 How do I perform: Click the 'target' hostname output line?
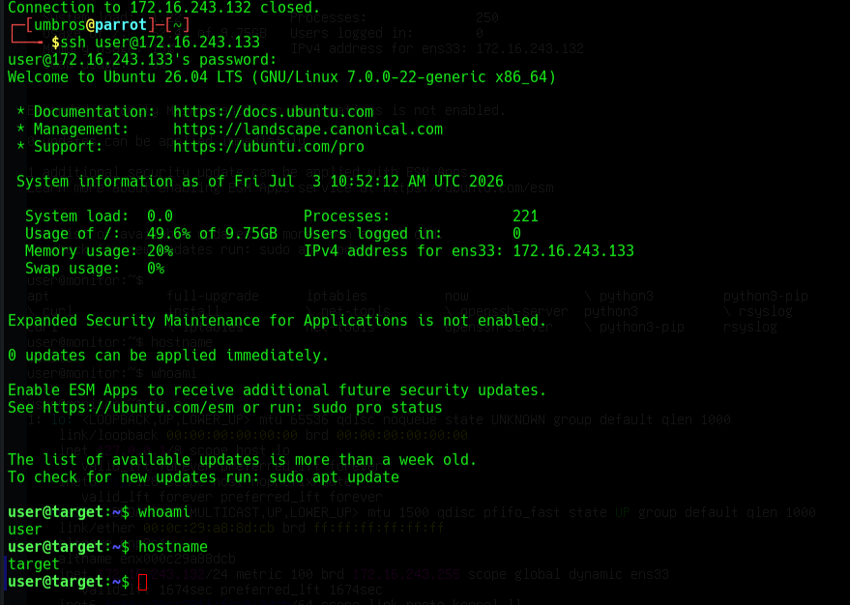coord(34,563)
